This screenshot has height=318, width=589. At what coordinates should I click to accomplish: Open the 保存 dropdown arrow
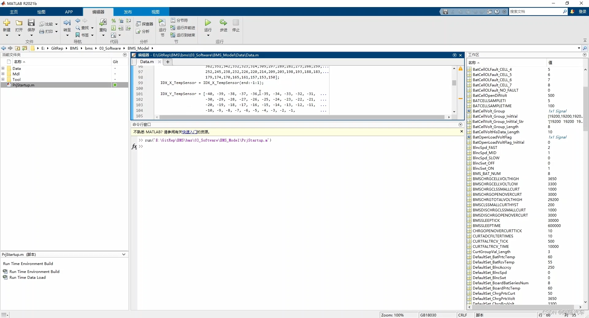[31, 35]
